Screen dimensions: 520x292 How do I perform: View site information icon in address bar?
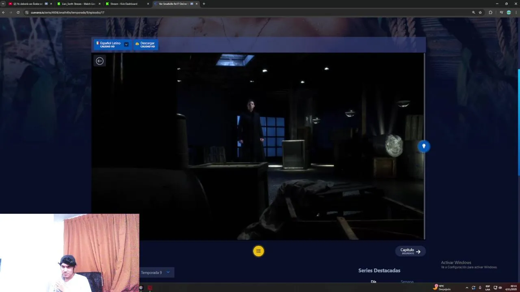(27, 13)
